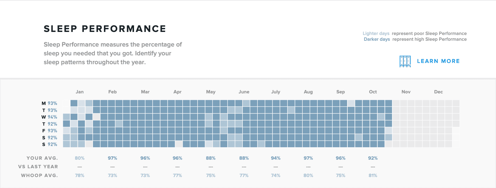The image size is (496, 188).
Task: Toggle the Darker days legend entry
Action: pos(377,39)
